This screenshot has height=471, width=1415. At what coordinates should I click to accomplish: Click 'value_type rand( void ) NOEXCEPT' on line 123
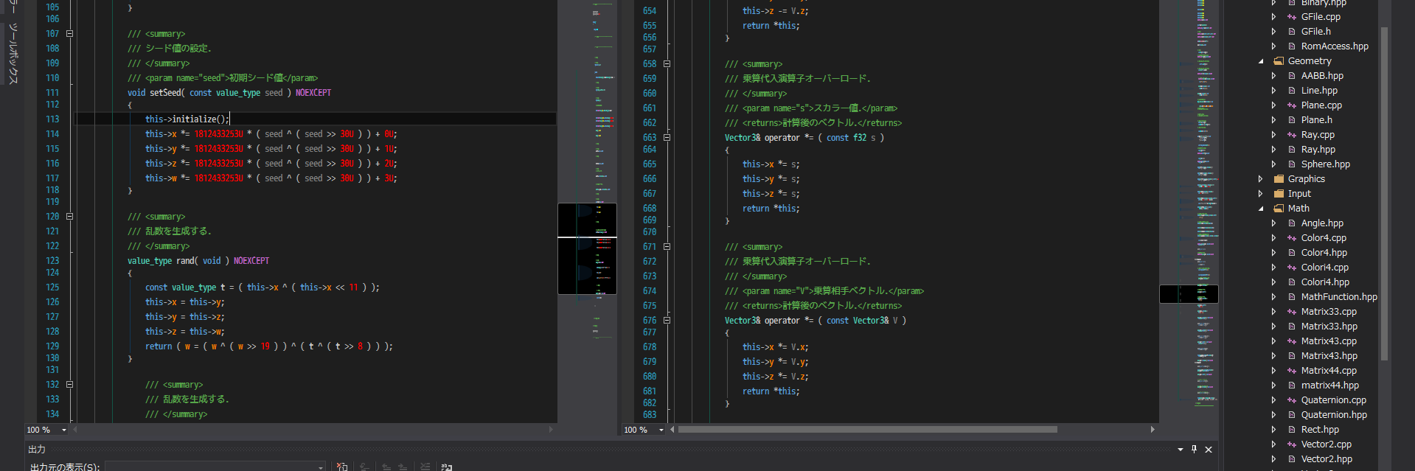coord(198,261)
